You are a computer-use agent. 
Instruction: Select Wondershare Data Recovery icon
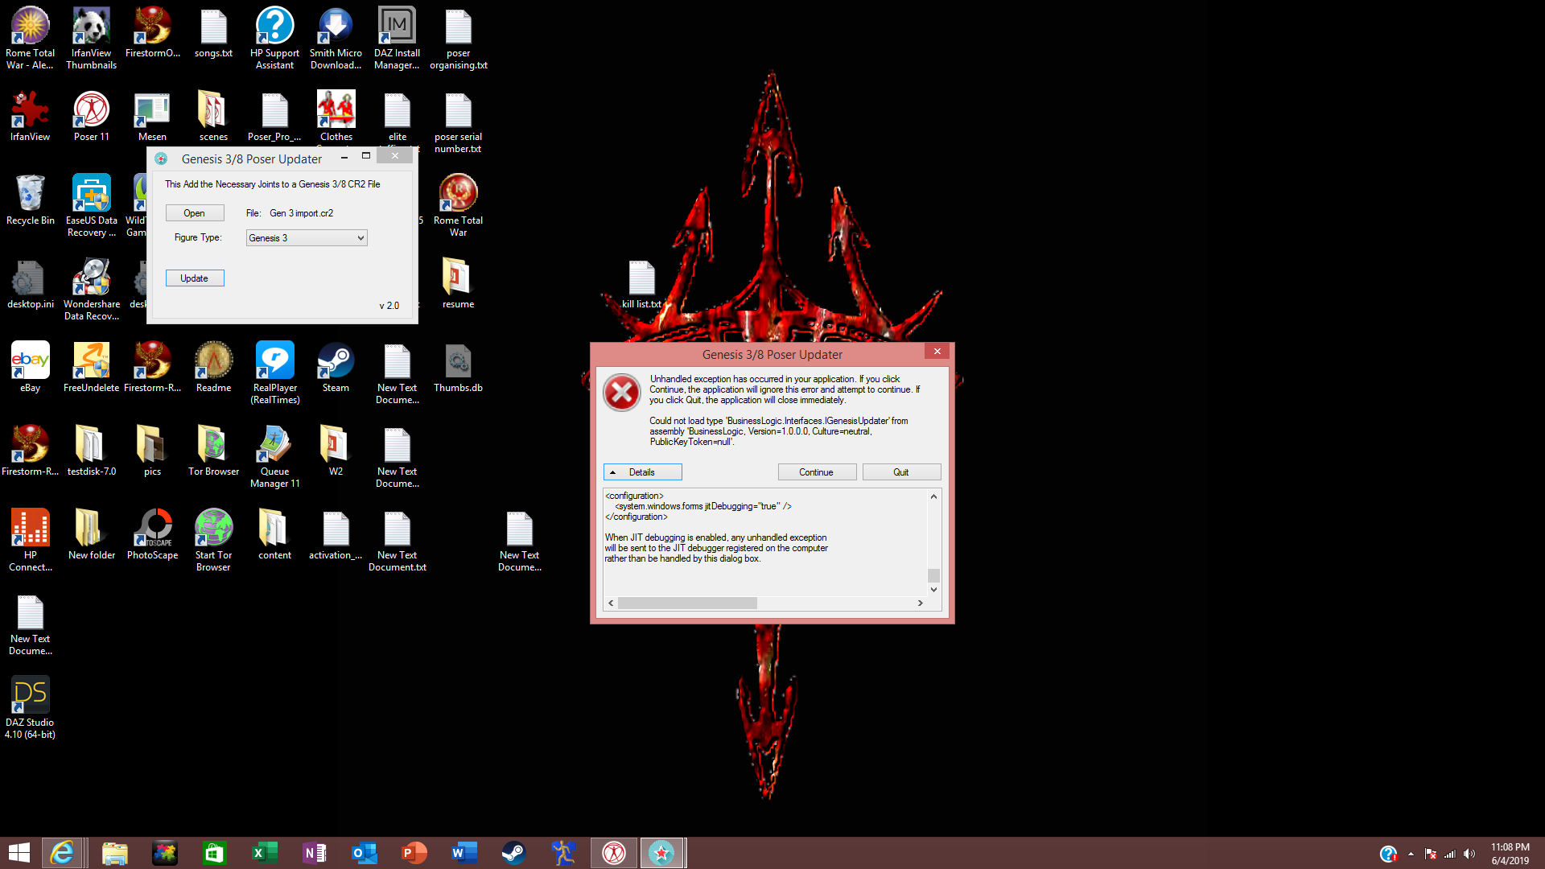92,289
